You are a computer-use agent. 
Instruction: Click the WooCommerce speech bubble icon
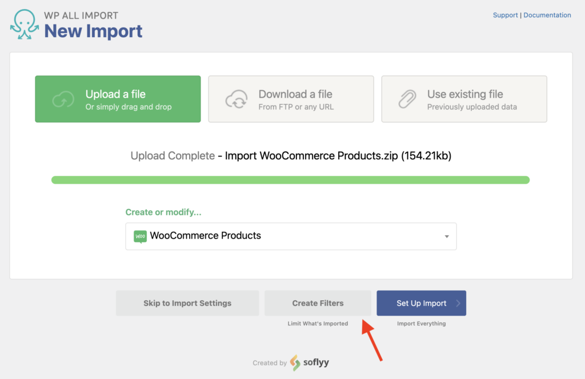click(139, 236)
